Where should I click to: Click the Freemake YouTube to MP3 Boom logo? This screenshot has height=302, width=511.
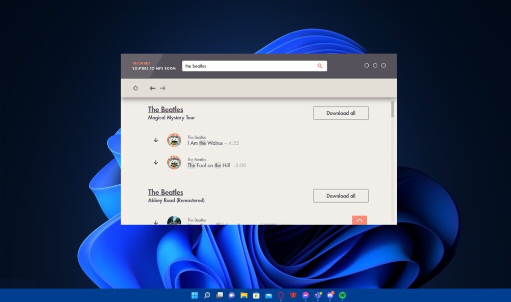[154, 66]
